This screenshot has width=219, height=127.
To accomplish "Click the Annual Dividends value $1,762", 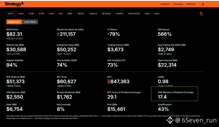I will 64,97.
